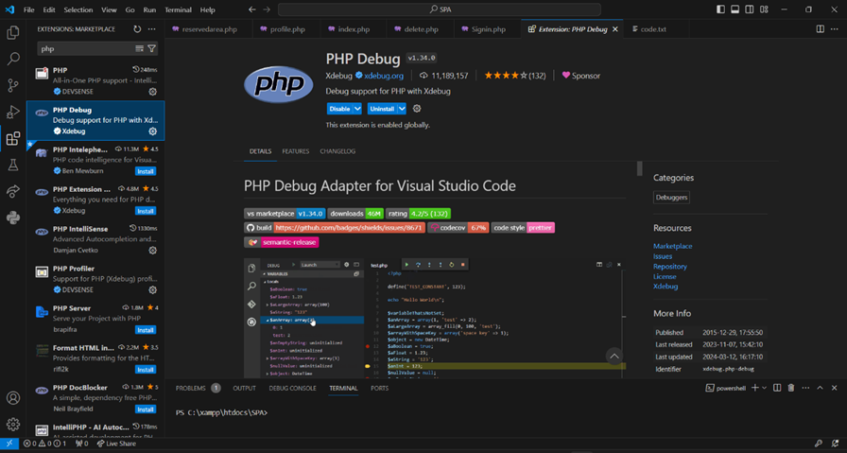Open the Explorer view in activity bar
This screenshot has height=453, width=847.
coord(13,32)
